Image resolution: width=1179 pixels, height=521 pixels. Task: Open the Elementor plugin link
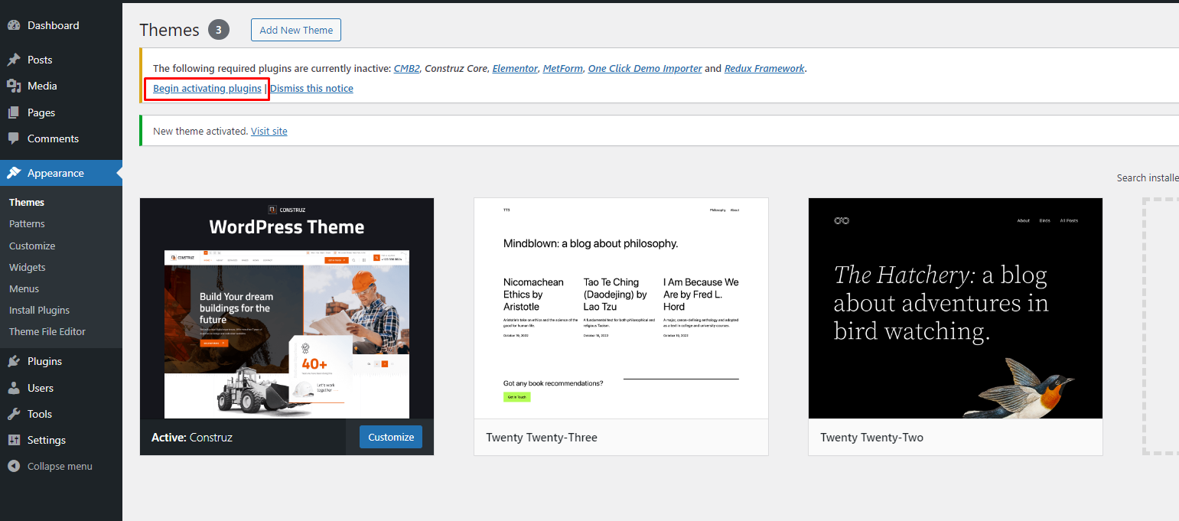(x=515, y=68)
